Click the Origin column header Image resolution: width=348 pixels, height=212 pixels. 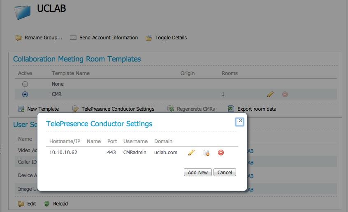point(188,73)
